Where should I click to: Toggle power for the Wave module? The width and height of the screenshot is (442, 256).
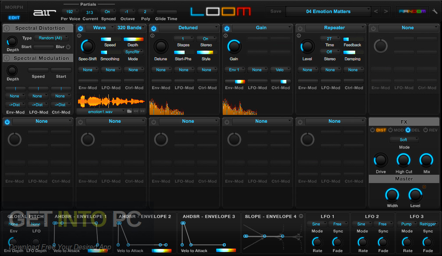point(80,28)
